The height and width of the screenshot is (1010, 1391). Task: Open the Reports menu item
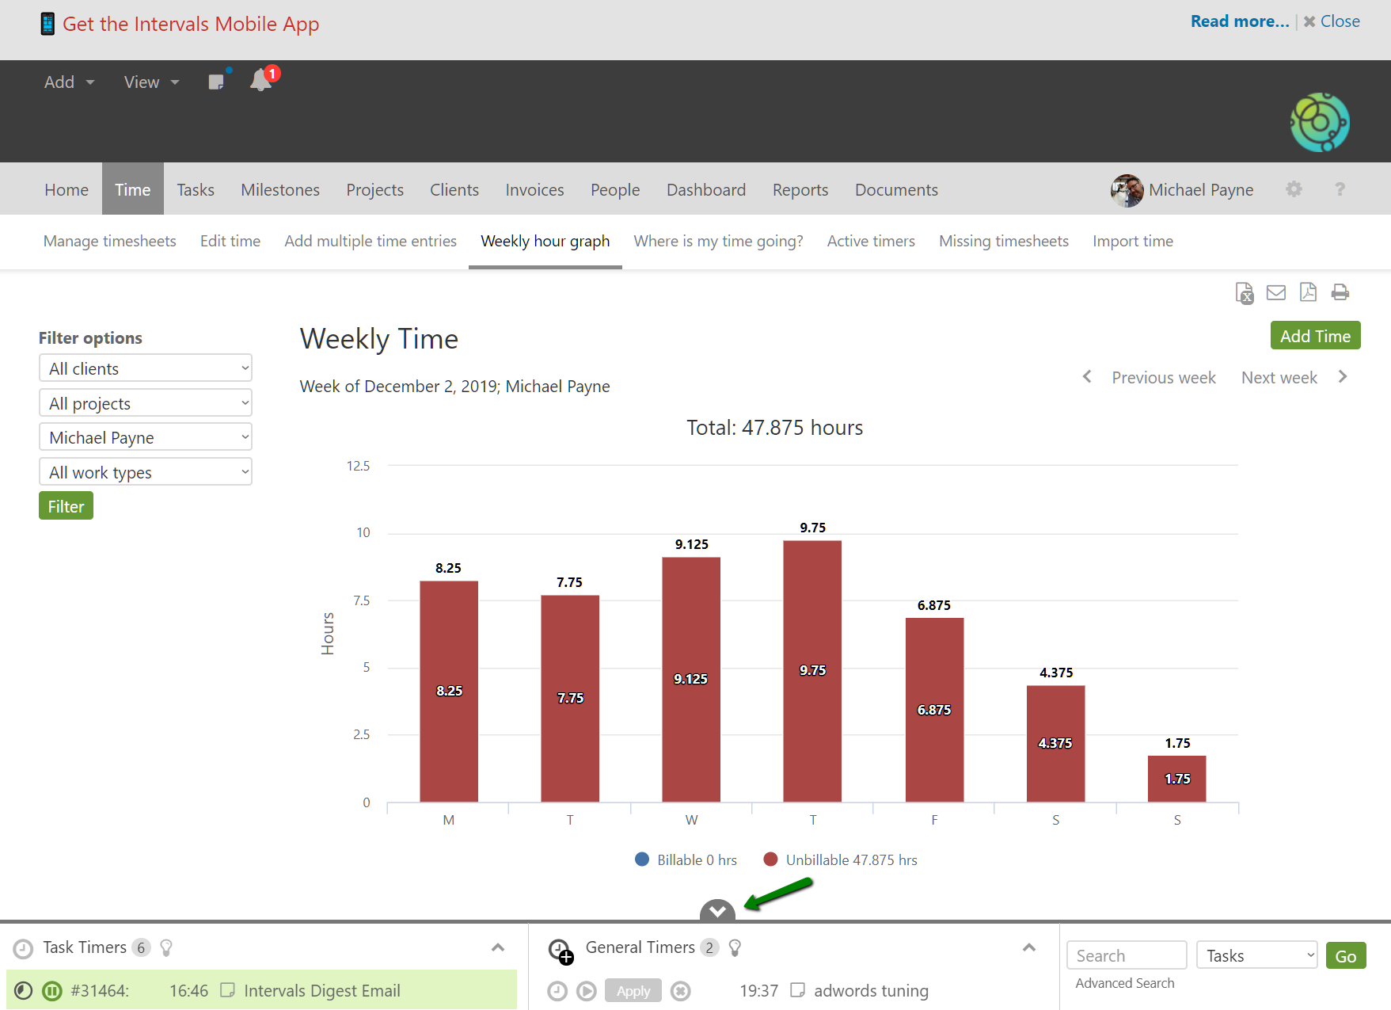coord(800,190)
